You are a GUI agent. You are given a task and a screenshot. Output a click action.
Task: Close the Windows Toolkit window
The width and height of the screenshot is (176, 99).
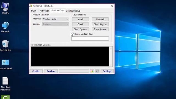click(x=112, y=6)
